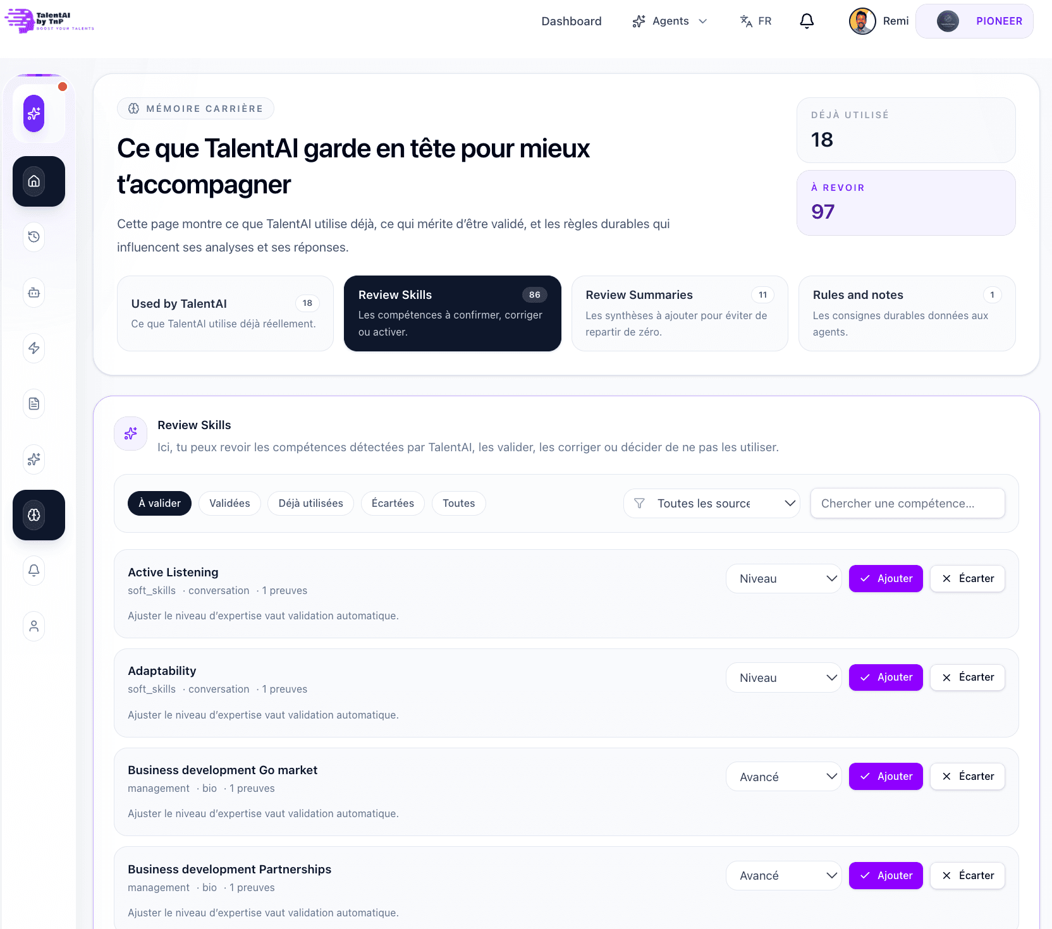The image size is (1052, 929).
Task: Open the Rules and notes tab card
Action: 907,313
